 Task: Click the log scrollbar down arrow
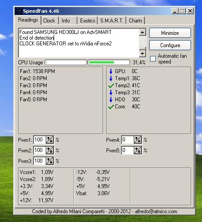[x=142, y=53]
